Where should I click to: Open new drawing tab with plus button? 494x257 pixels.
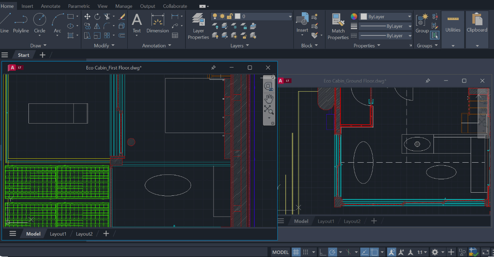pos(42,55)
